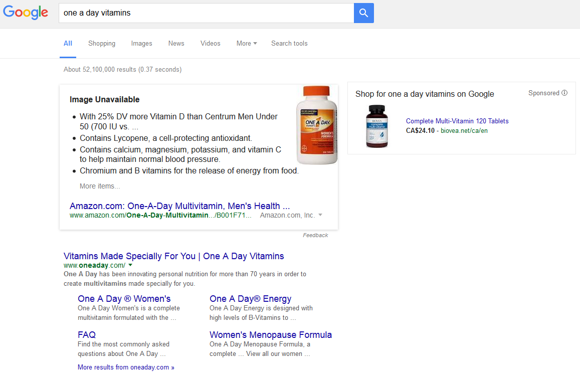This screenshot has width=580, height=374.
Task: Open Vitamins Made Specially For You result
Action: tap(173, 256)
